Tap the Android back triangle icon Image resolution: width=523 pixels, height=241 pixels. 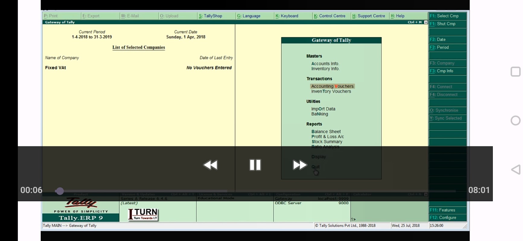tap(516, 170)
